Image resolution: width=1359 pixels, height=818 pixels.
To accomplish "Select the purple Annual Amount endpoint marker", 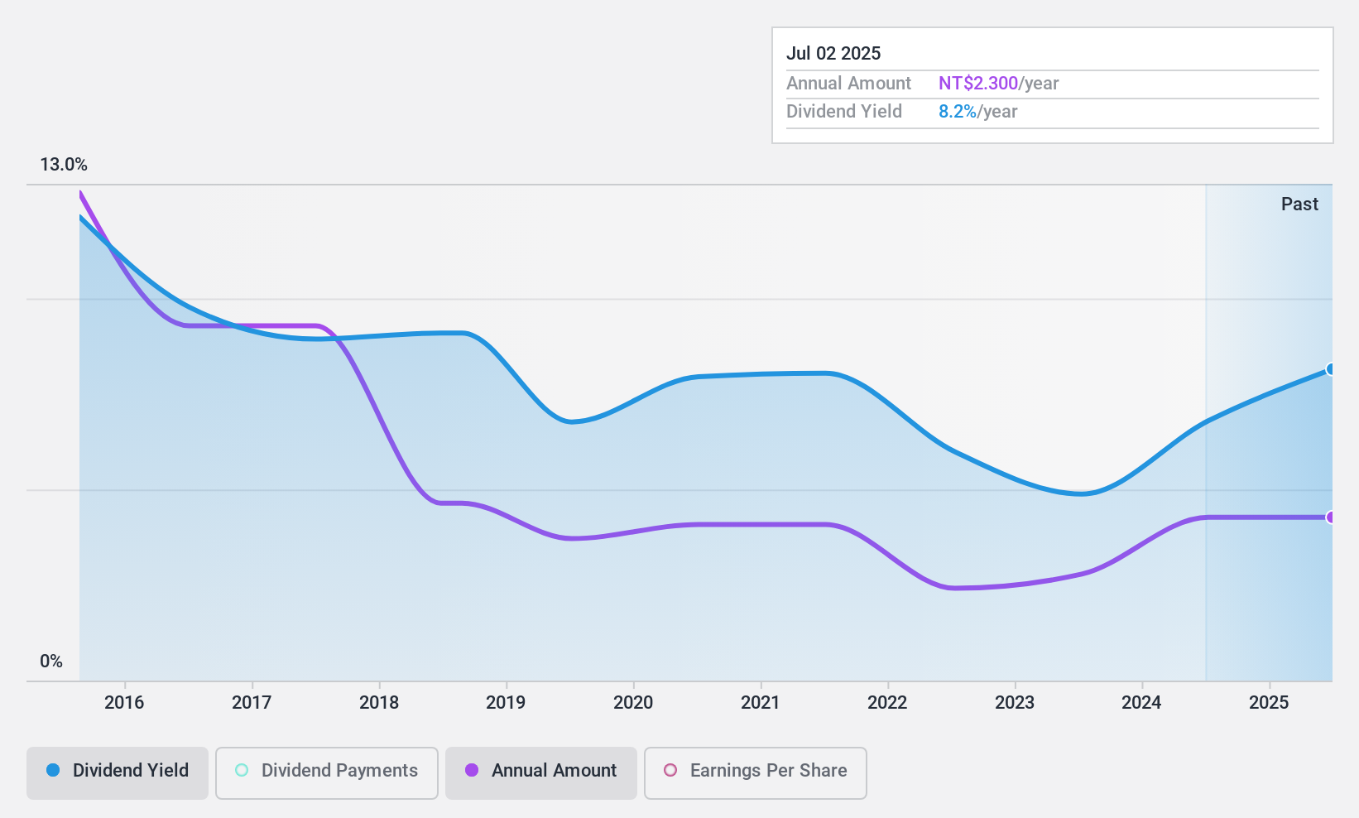I will click(1331, 517).
